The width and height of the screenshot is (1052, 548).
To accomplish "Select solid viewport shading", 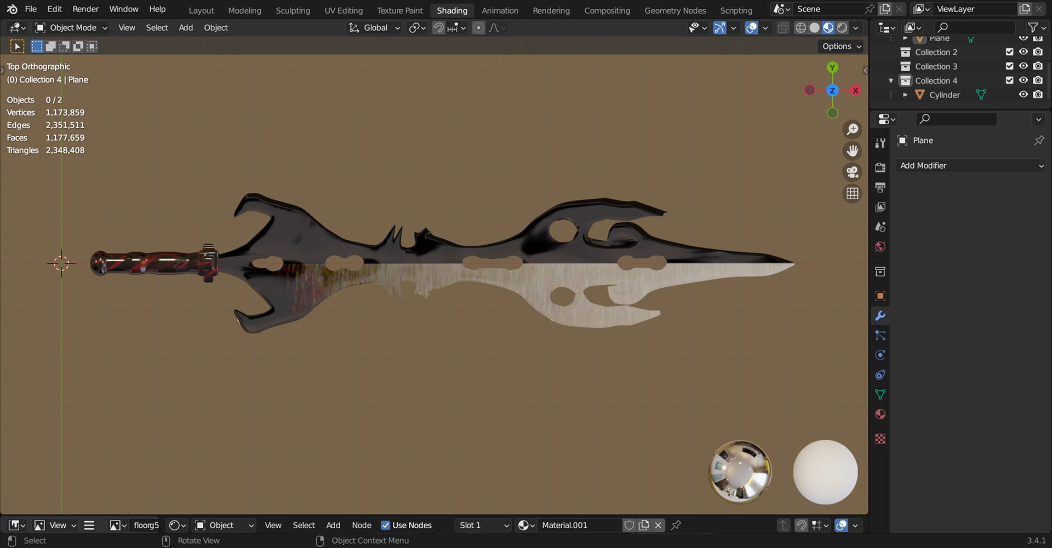I will click(x=815, y=27).
